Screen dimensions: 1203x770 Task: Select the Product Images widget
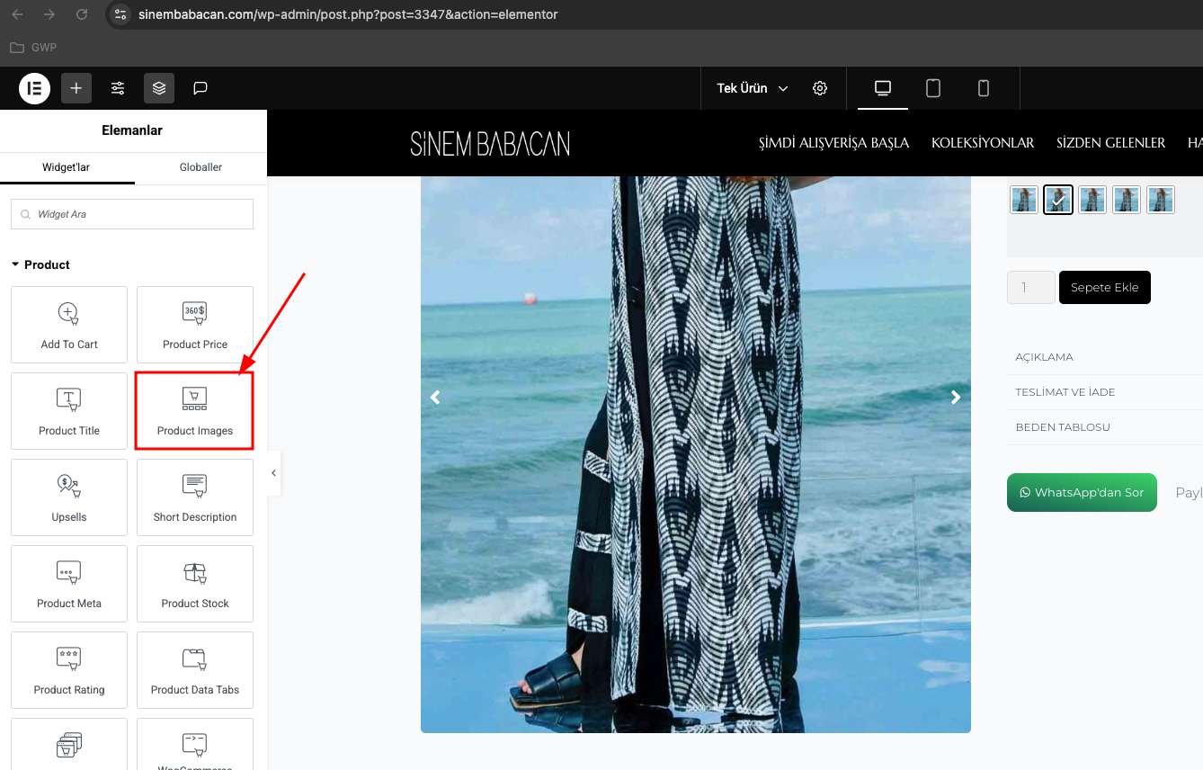[195, 411]
